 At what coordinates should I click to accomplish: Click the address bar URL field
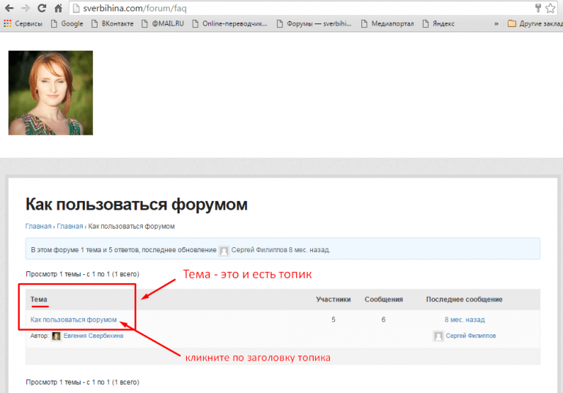click(x=293, y=8)
